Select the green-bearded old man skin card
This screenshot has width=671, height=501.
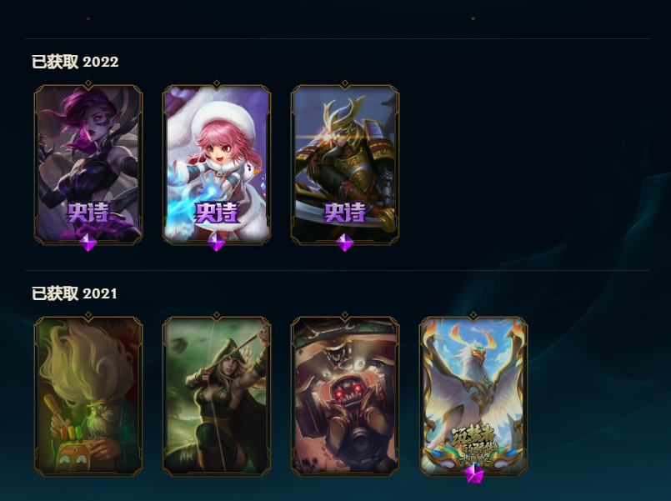88,397
